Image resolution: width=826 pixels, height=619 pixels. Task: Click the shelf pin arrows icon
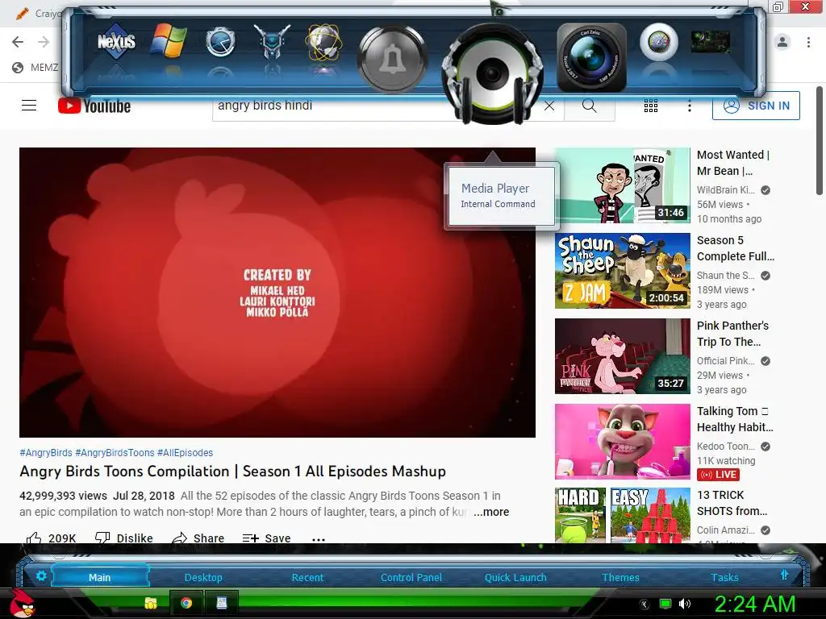pos(784,575)
